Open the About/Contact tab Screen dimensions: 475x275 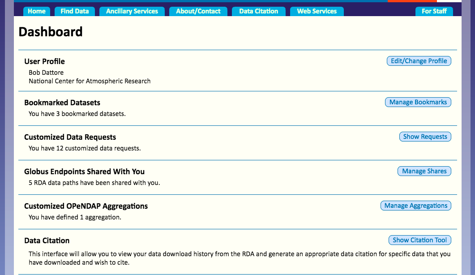(x=198, y=11)
